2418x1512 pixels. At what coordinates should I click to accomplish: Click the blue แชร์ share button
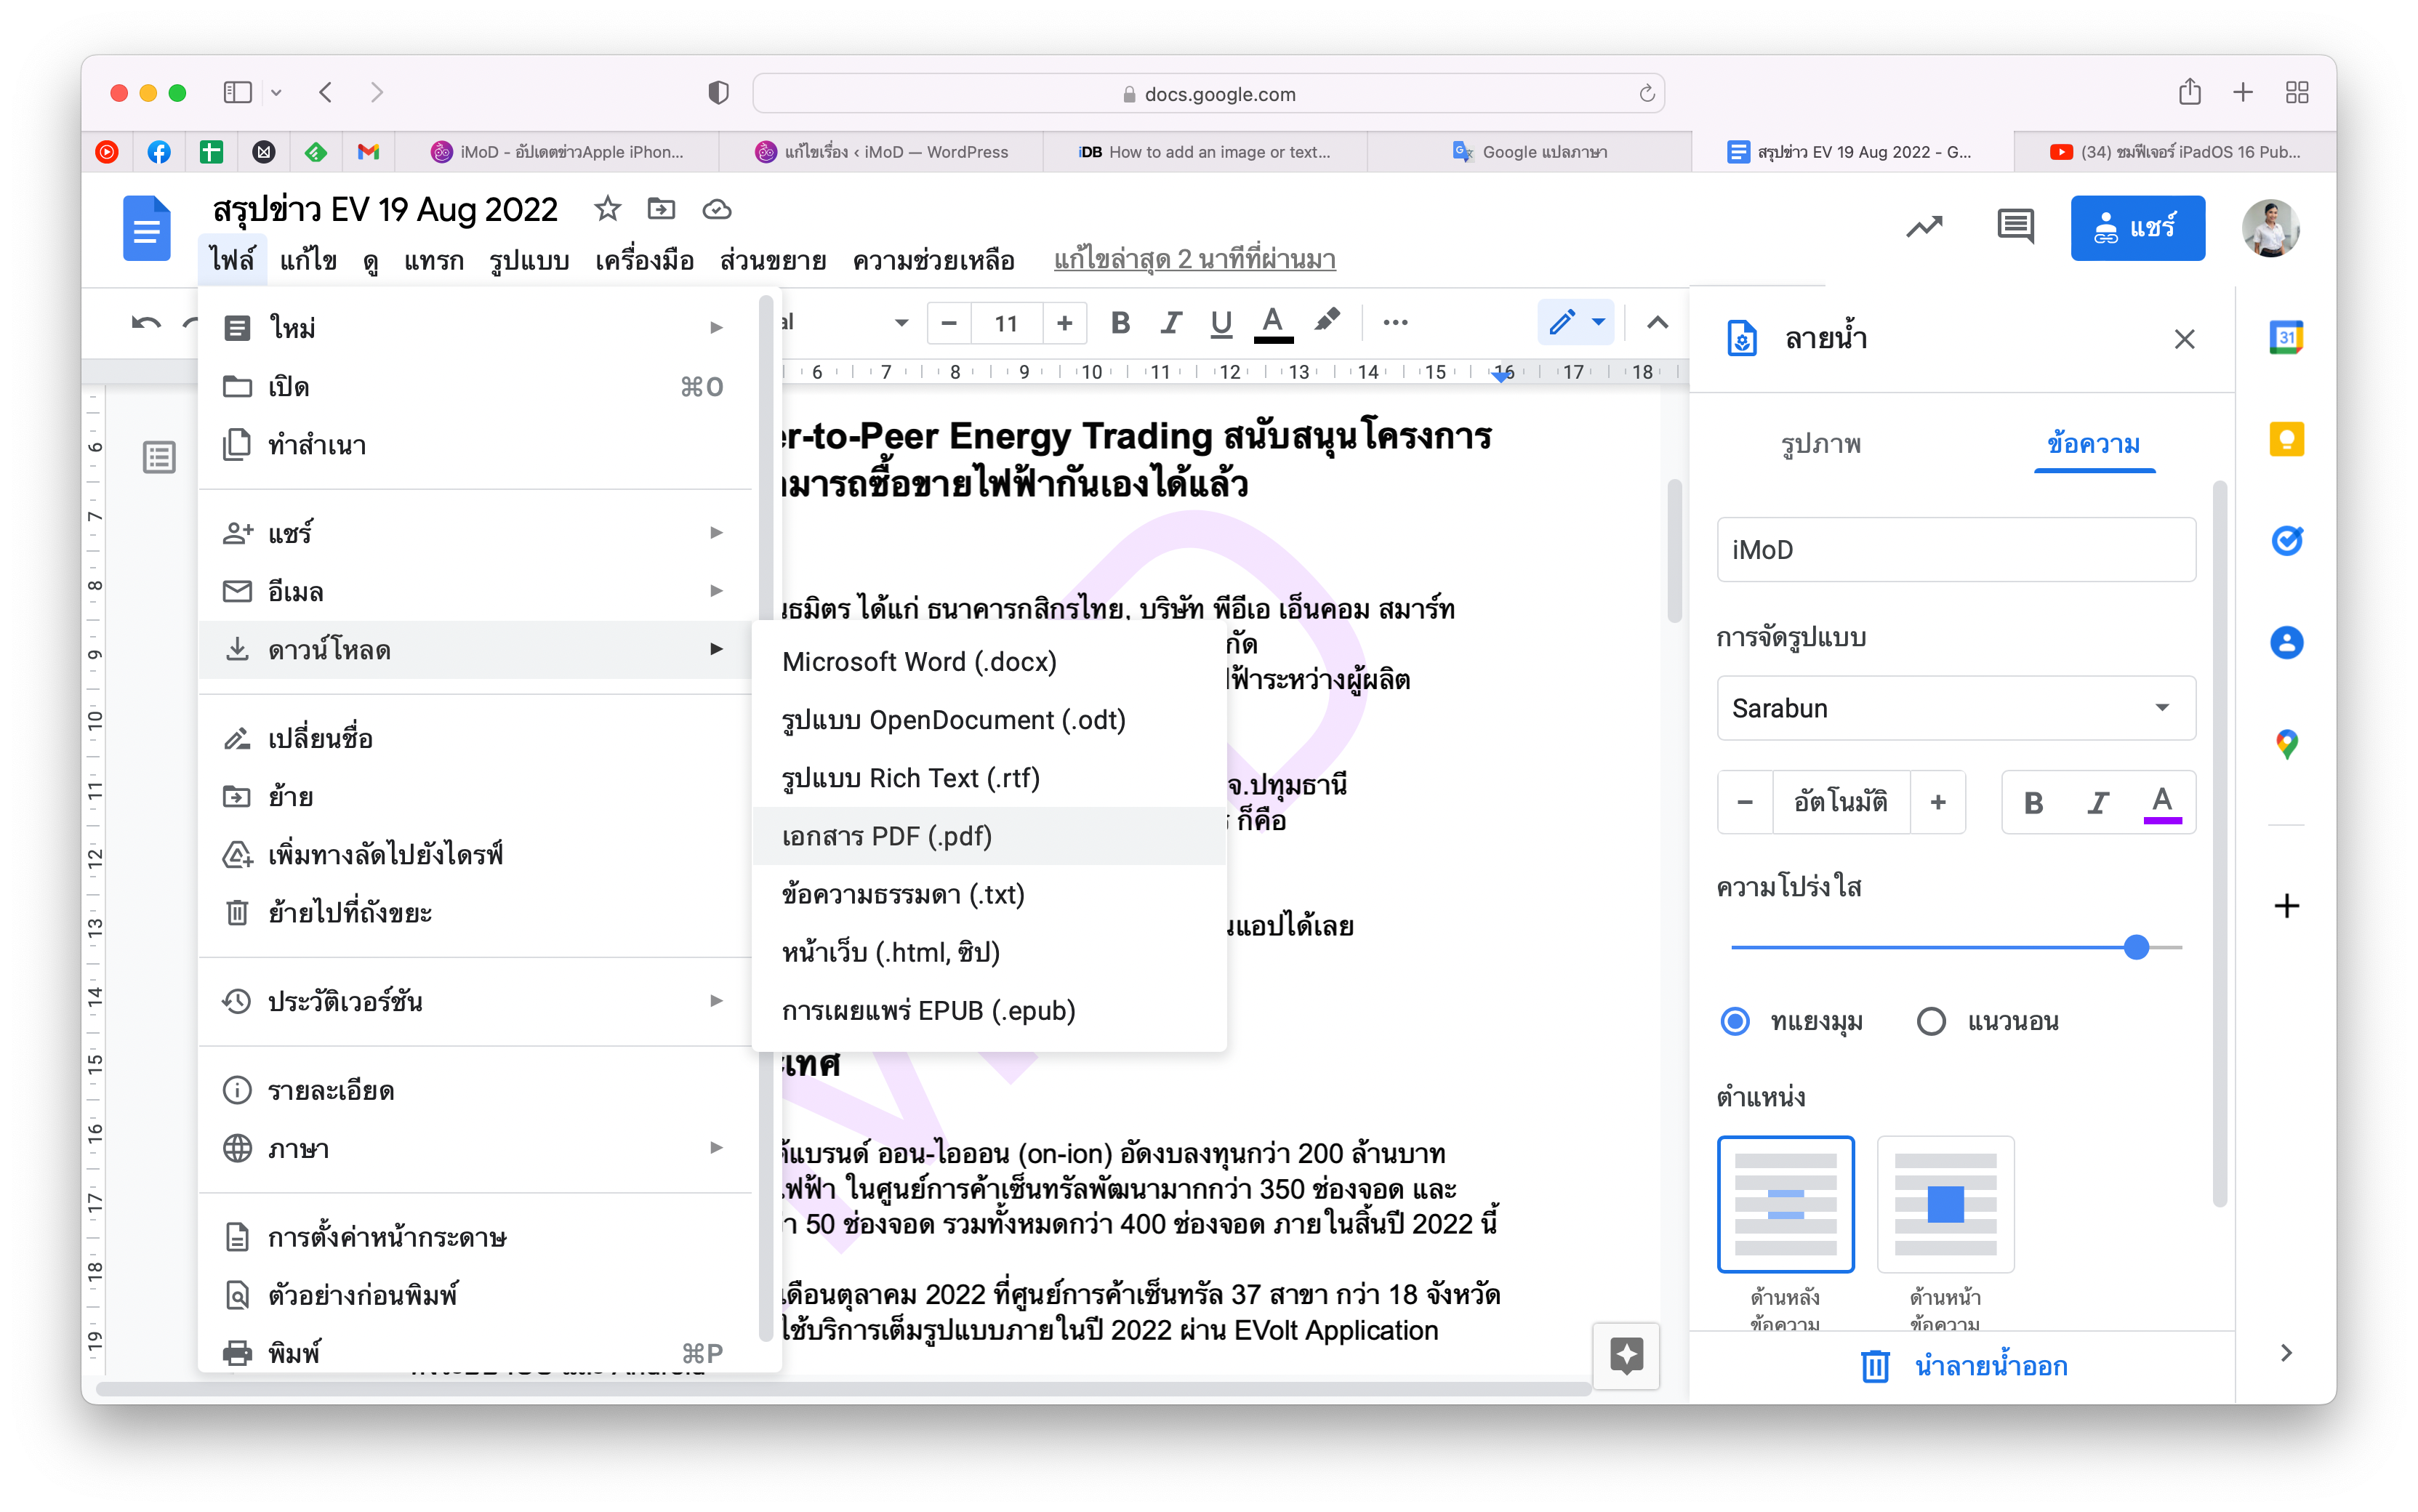click(2137, 228)
